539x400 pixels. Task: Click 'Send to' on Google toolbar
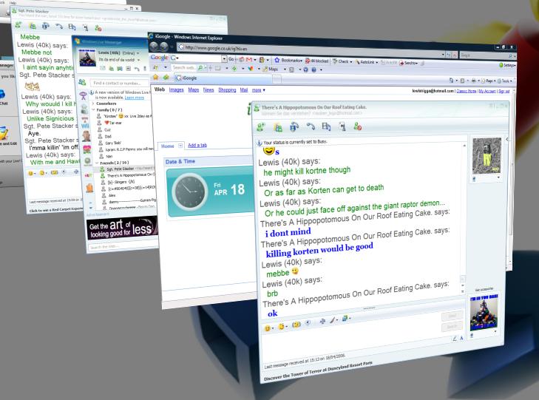(x=409, y=63)
